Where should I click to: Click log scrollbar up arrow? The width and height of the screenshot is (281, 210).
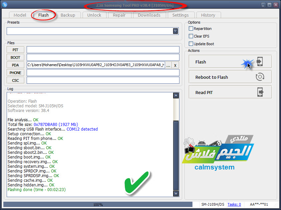coord(176,95)
